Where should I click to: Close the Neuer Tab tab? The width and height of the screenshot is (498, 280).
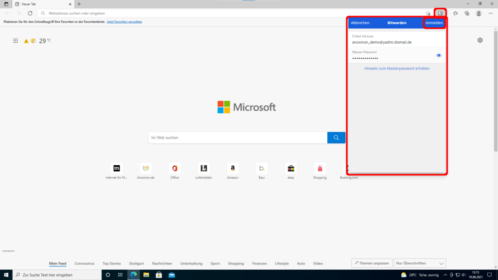[70, 4]
